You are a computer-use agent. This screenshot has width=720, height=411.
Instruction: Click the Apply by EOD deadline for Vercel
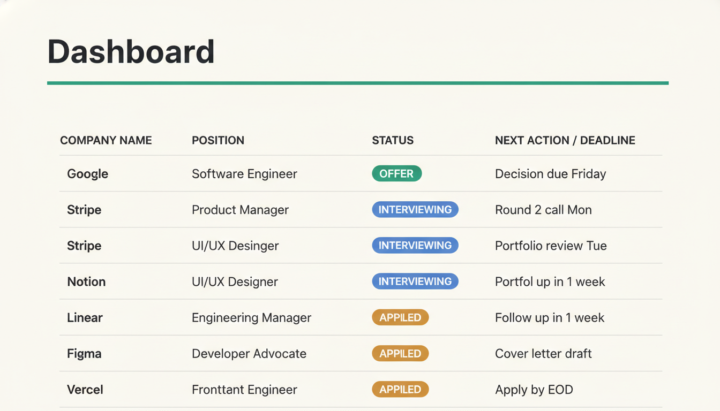534,390
